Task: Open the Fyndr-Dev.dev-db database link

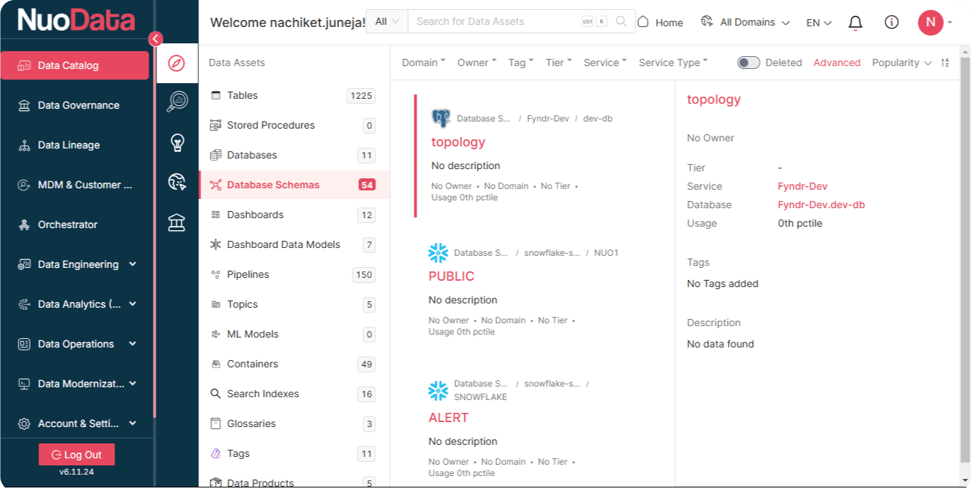Action: click(822, 205)
